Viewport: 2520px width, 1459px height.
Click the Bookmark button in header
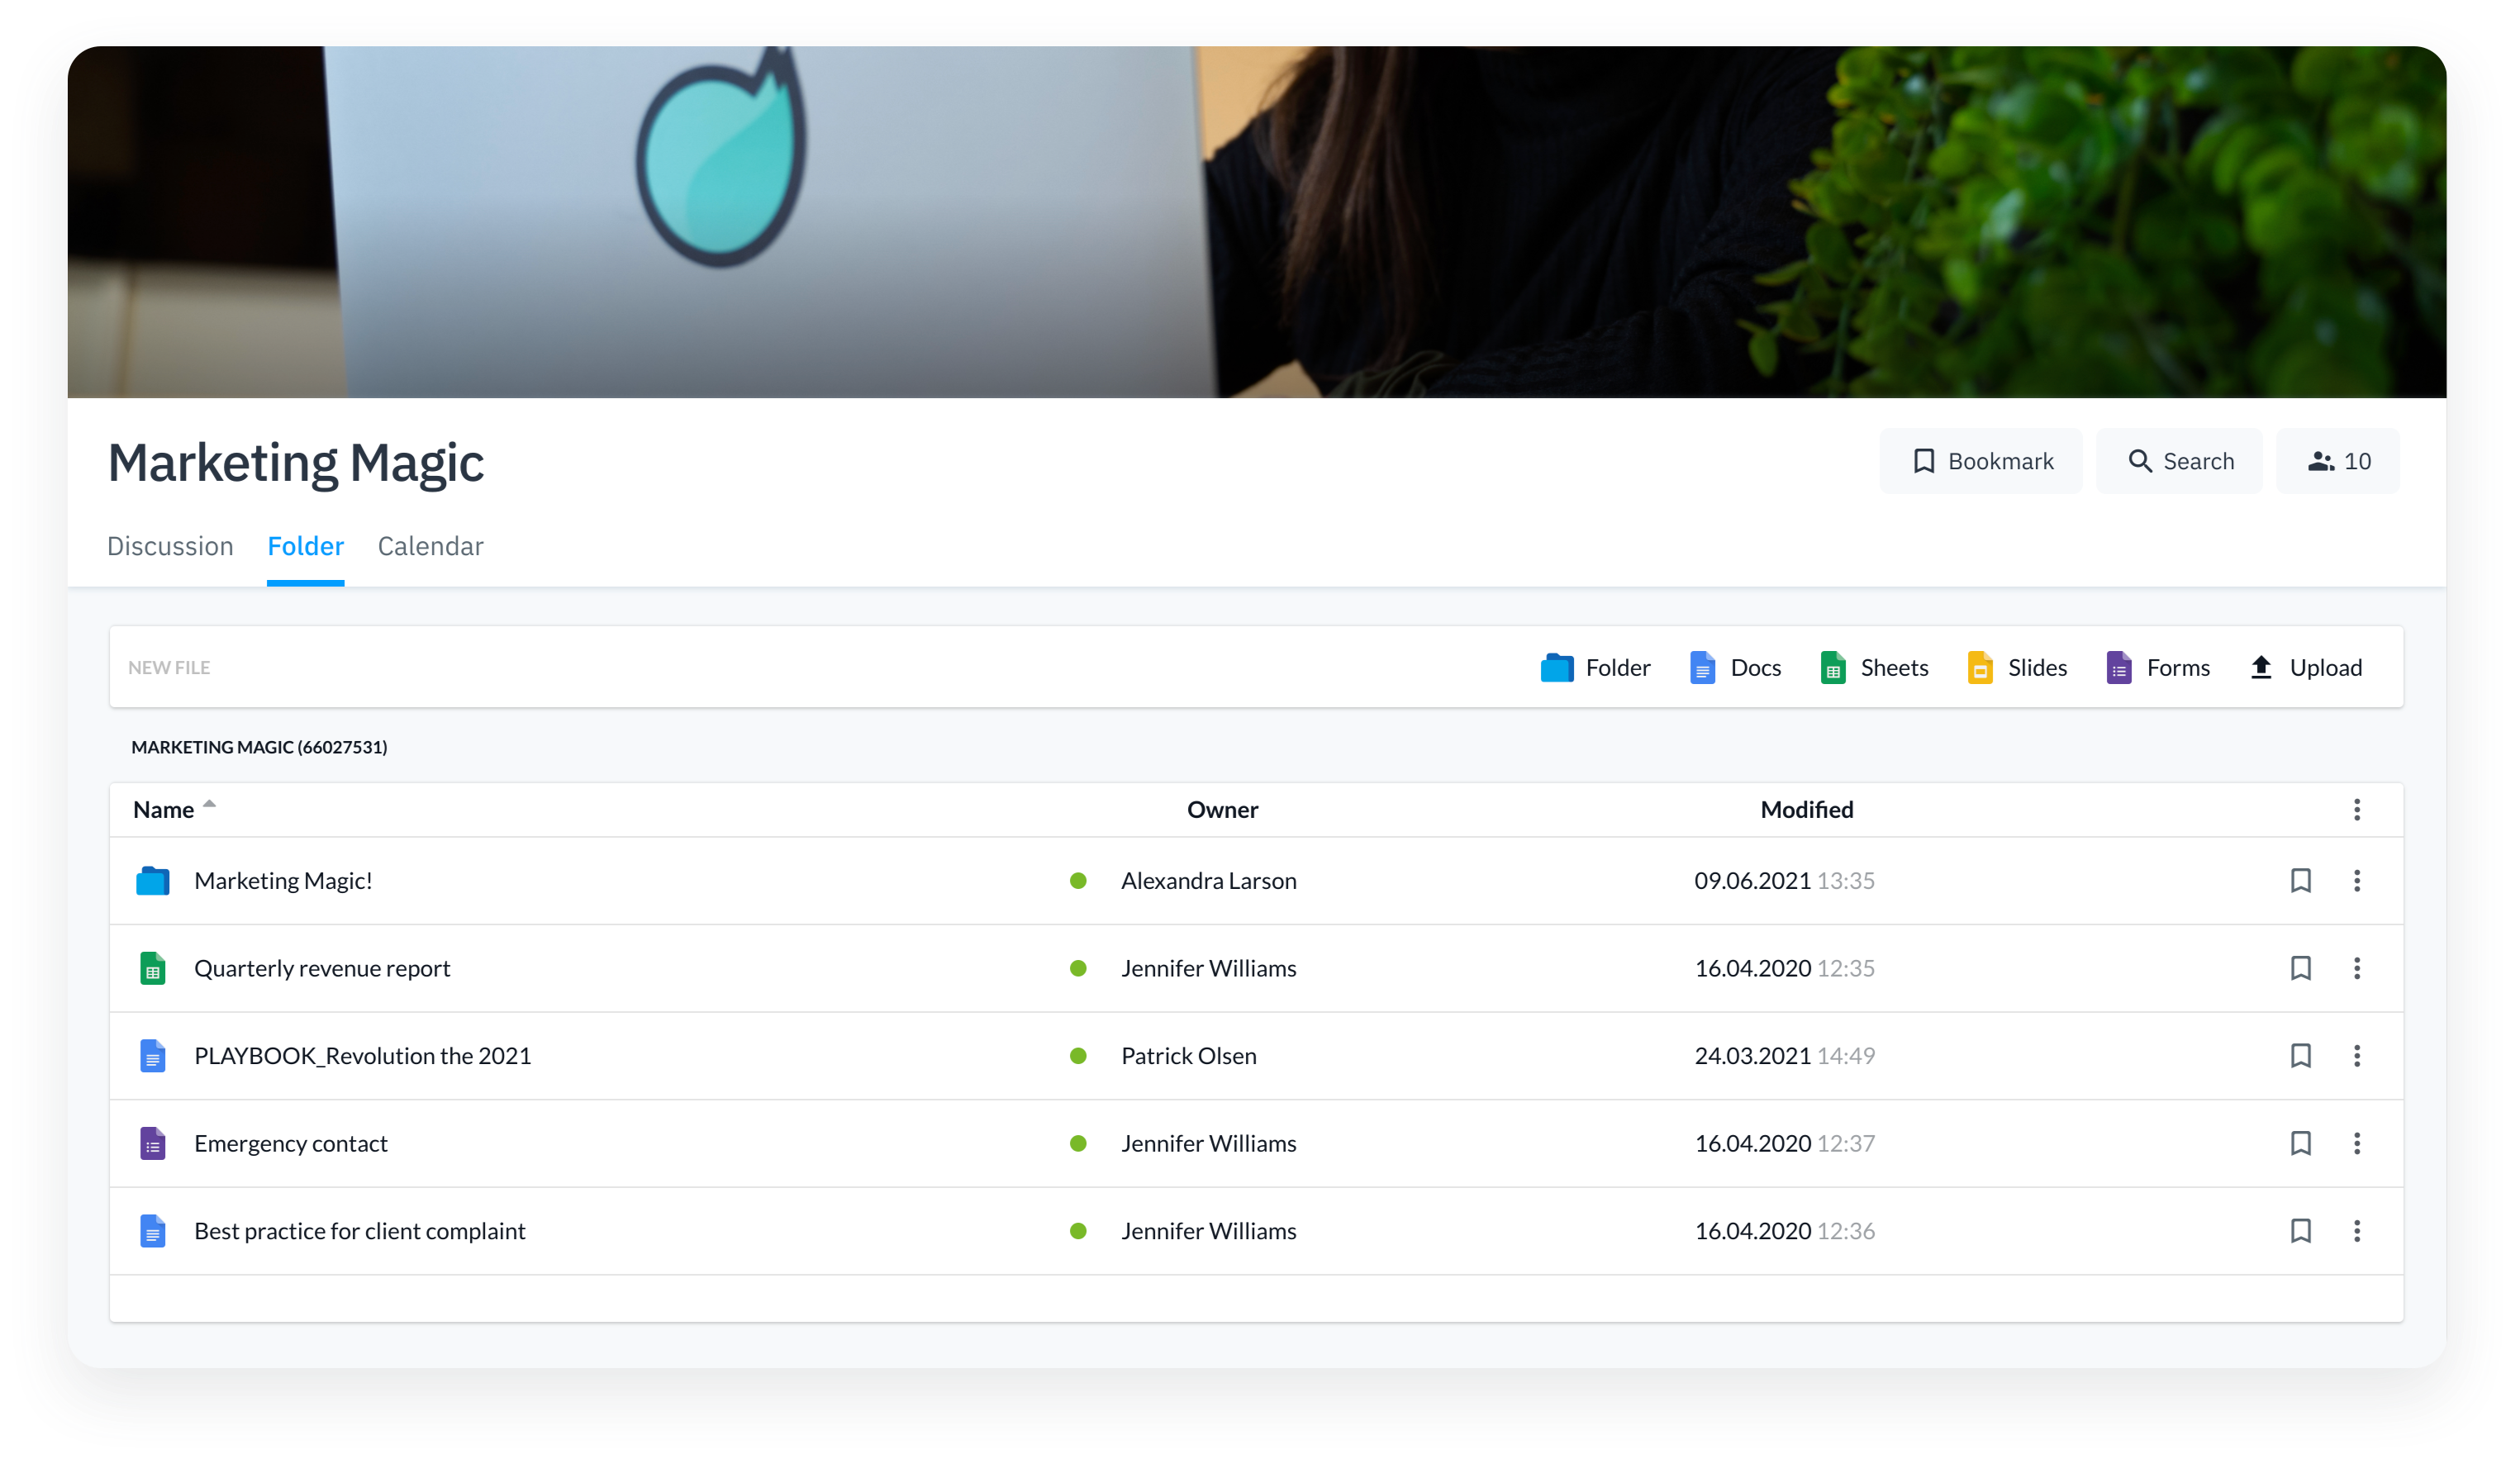click(x=1980, y=461)
